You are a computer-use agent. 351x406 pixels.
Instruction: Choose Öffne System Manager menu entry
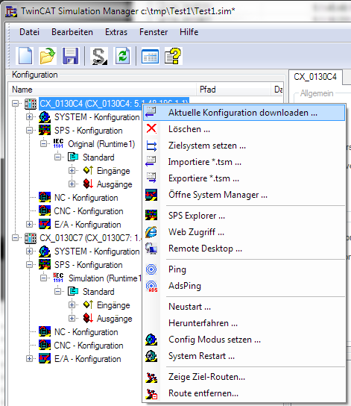point(244,195)
